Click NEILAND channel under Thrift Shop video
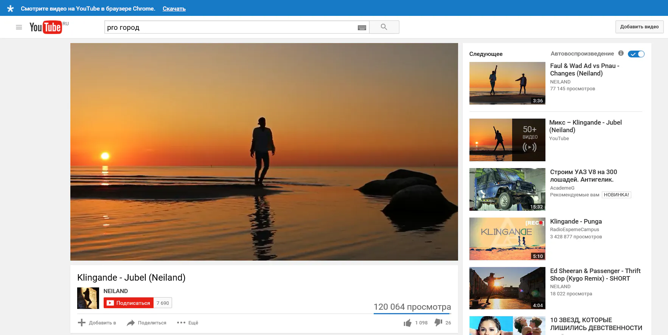668x335 pixels. click(560, 287)
